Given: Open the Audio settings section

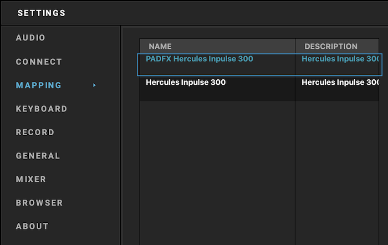Looking at the screenshot, I should point(30,38).
